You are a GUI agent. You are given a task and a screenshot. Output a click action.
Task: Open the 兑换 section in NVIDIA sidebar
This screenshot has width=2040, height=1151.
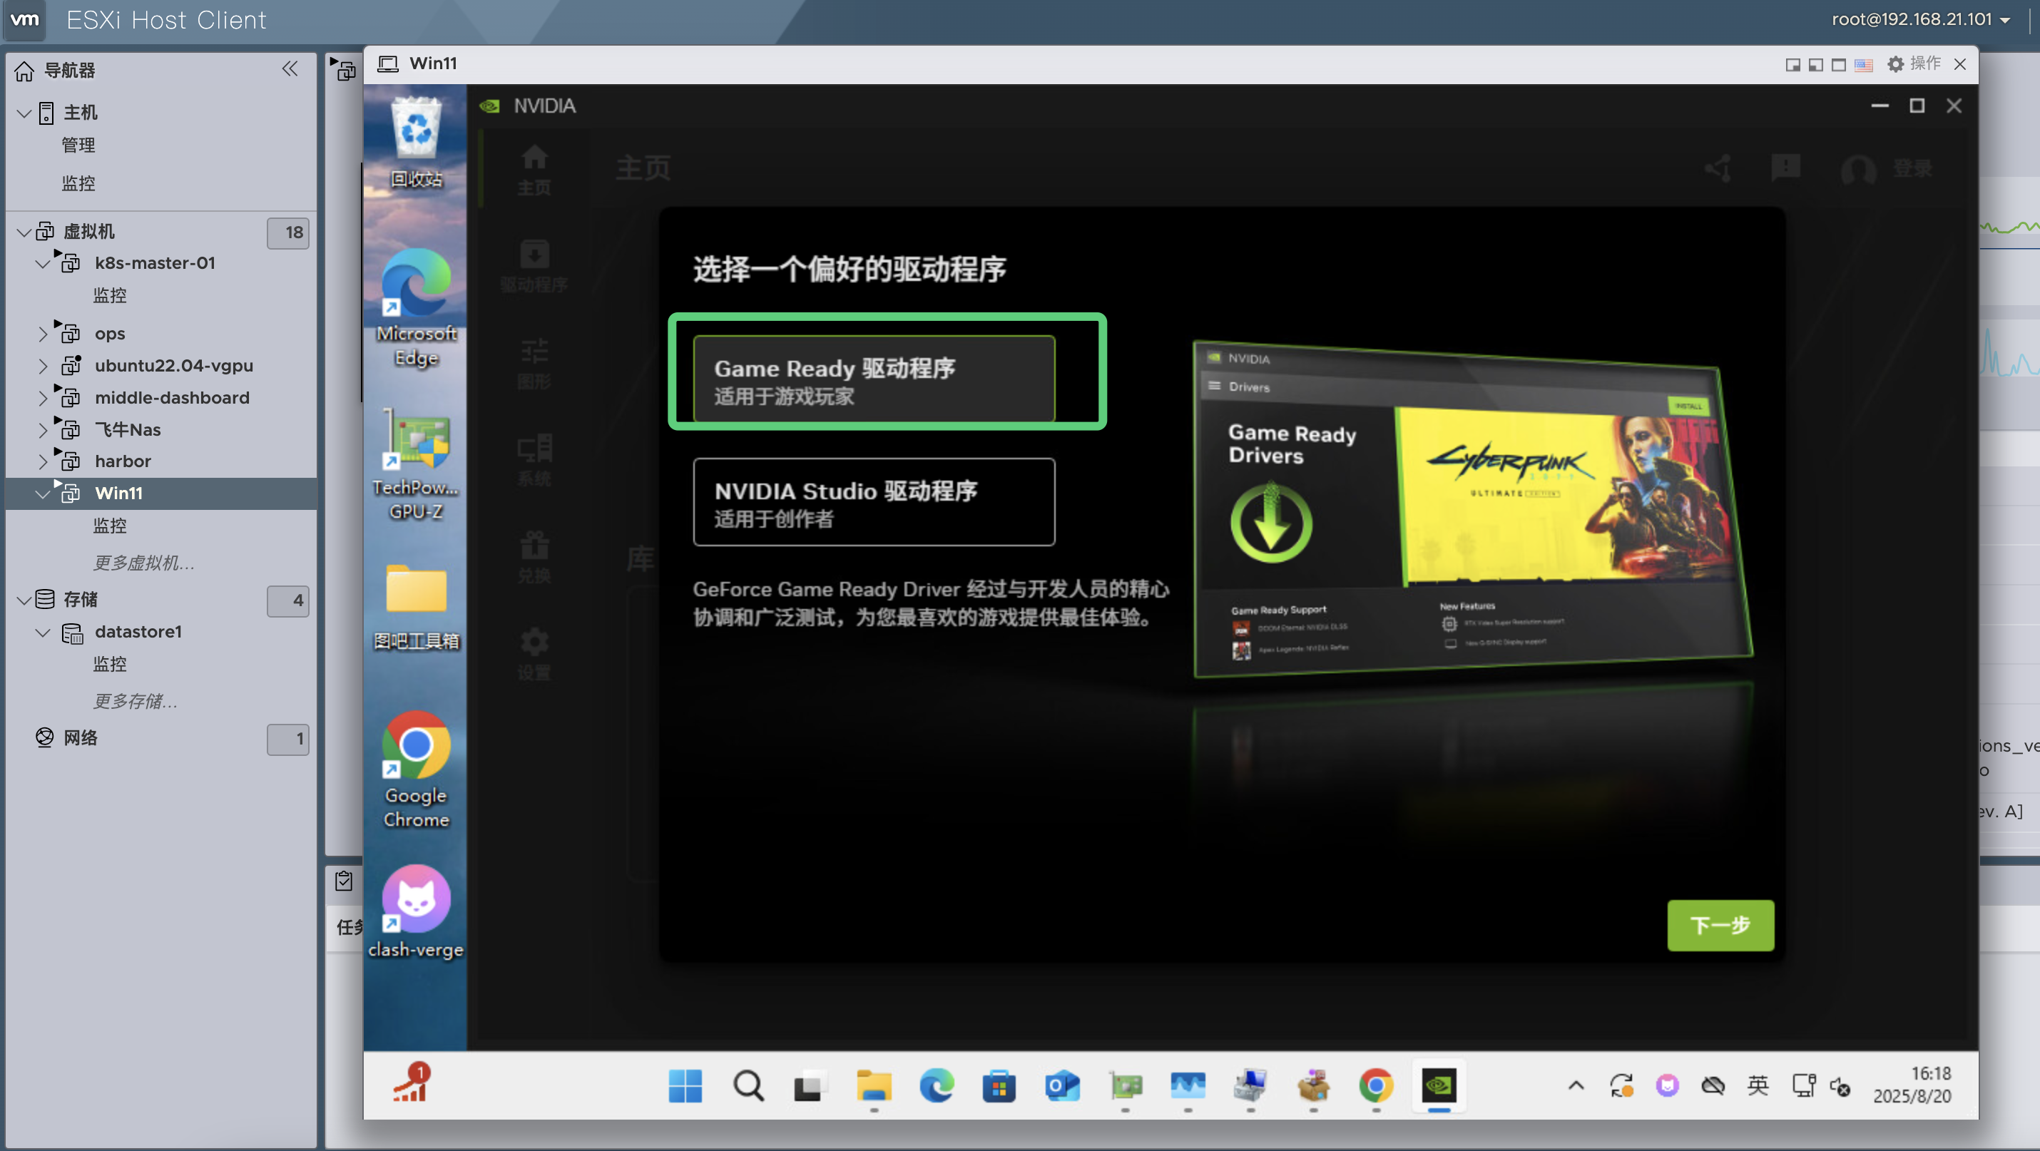[536, 554]
